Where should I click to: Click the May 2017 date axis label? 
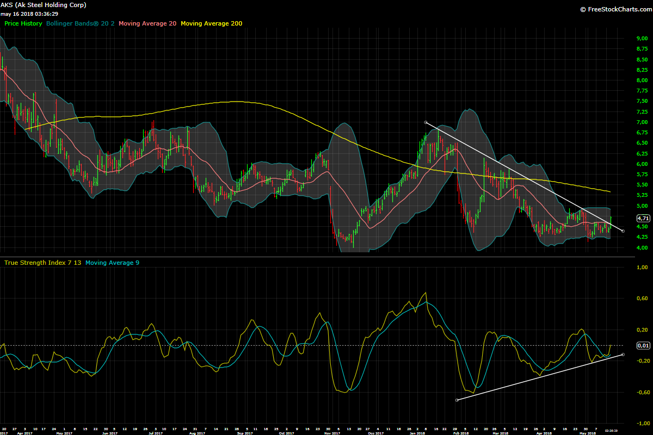(x=64, y=433)
